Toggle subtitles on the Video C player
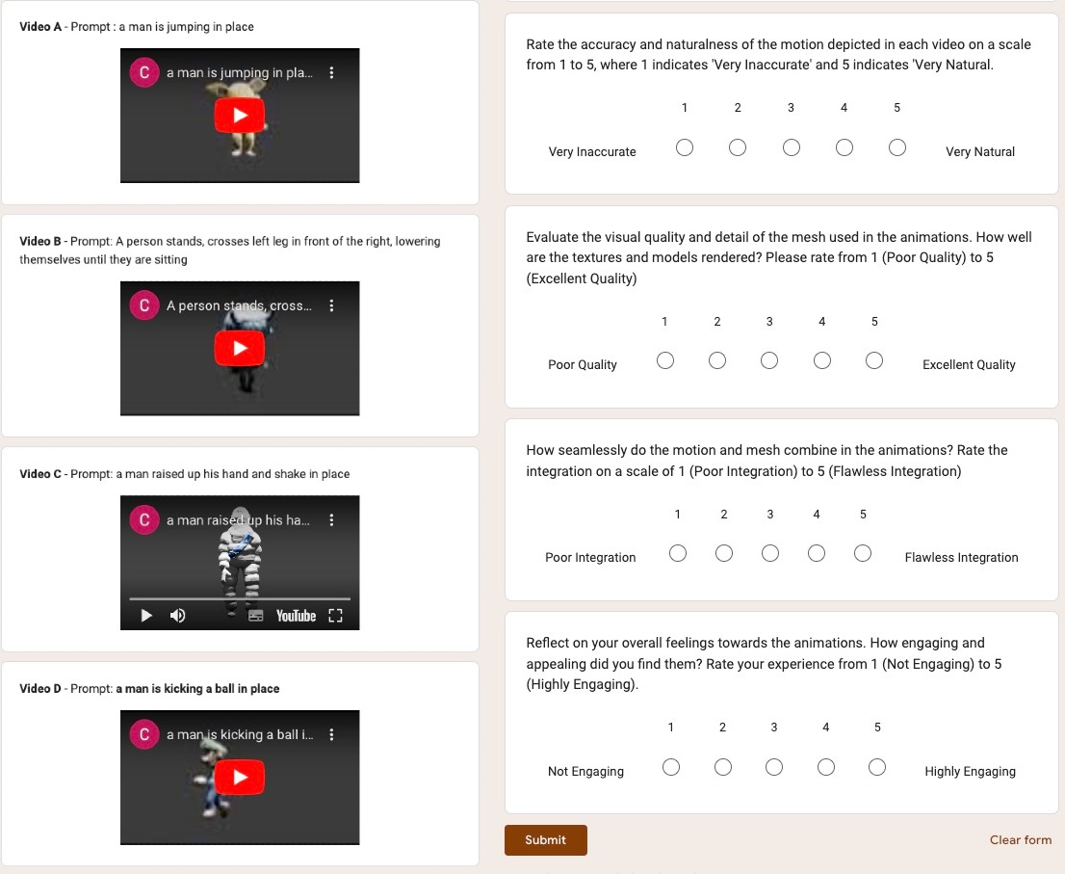This screenshot has height=874, width=1065. tap(256, 616)
